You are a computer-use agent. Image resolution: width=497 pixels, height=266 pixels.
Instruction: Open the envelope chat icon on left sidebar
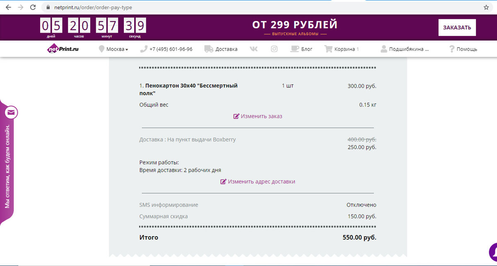pyautogui.click(x=10, y=112)
